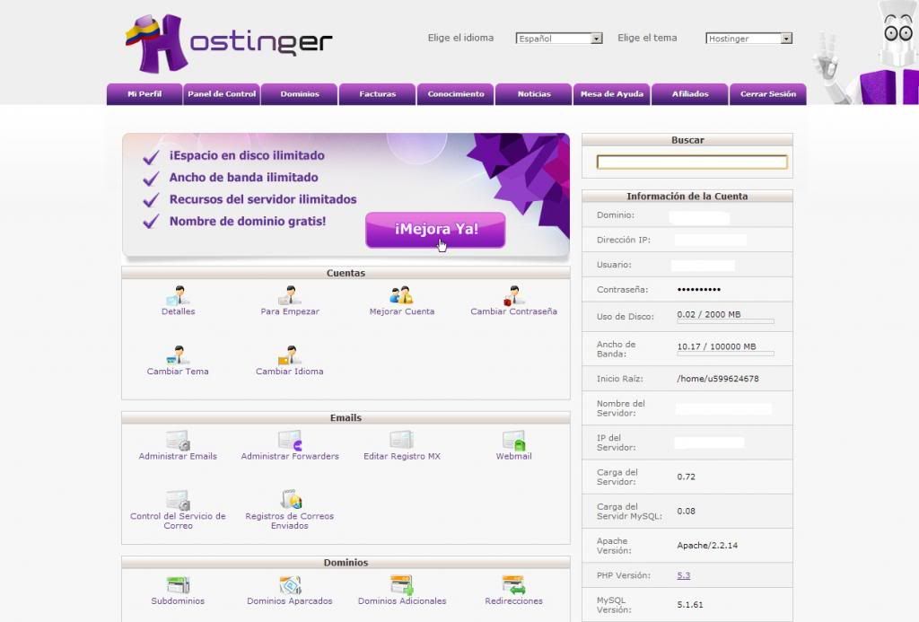The width and height of the screenshot is (919, 622).
Task: Open the Elige el idioma dropdown
Action: [558, 38]
